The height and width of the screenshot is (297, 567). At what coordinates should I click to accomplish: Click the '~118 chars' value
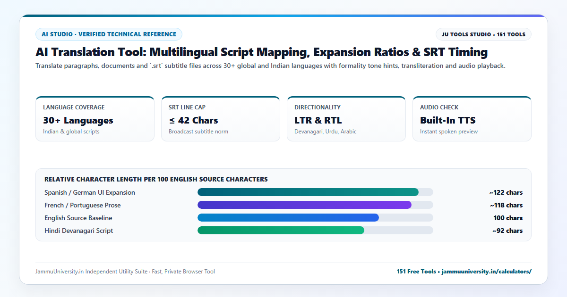click(507, 205)
